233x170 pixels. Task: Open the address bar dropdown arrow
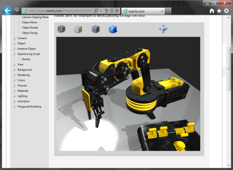point(101,11)
